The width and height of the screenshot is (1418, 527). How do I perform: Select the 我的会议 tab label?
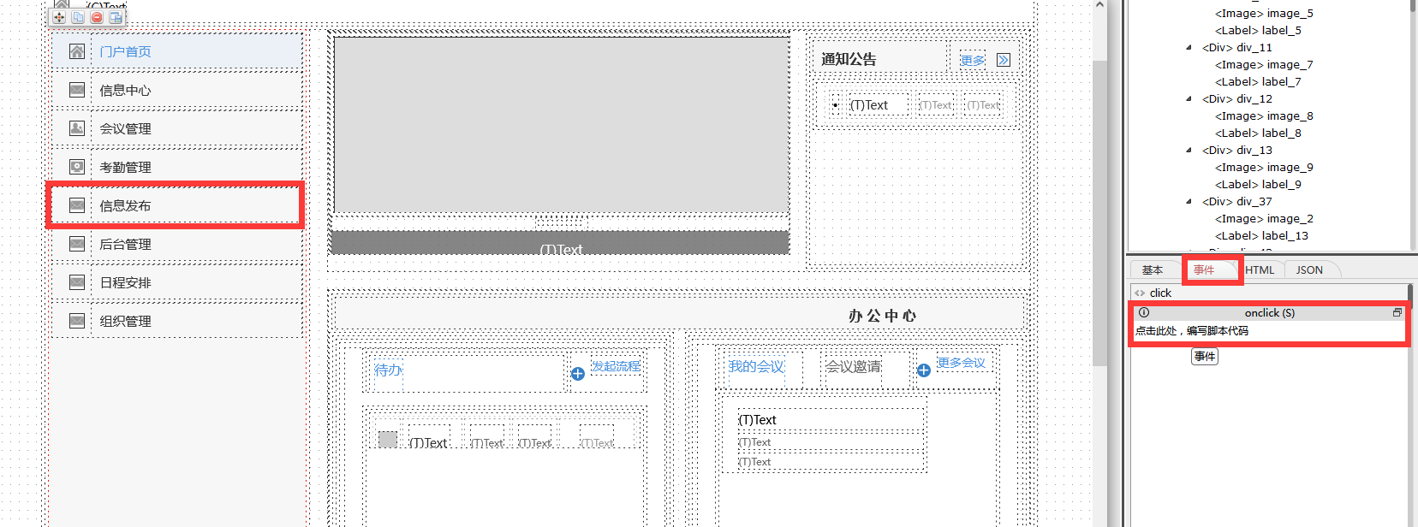click(x=756, y=366)
